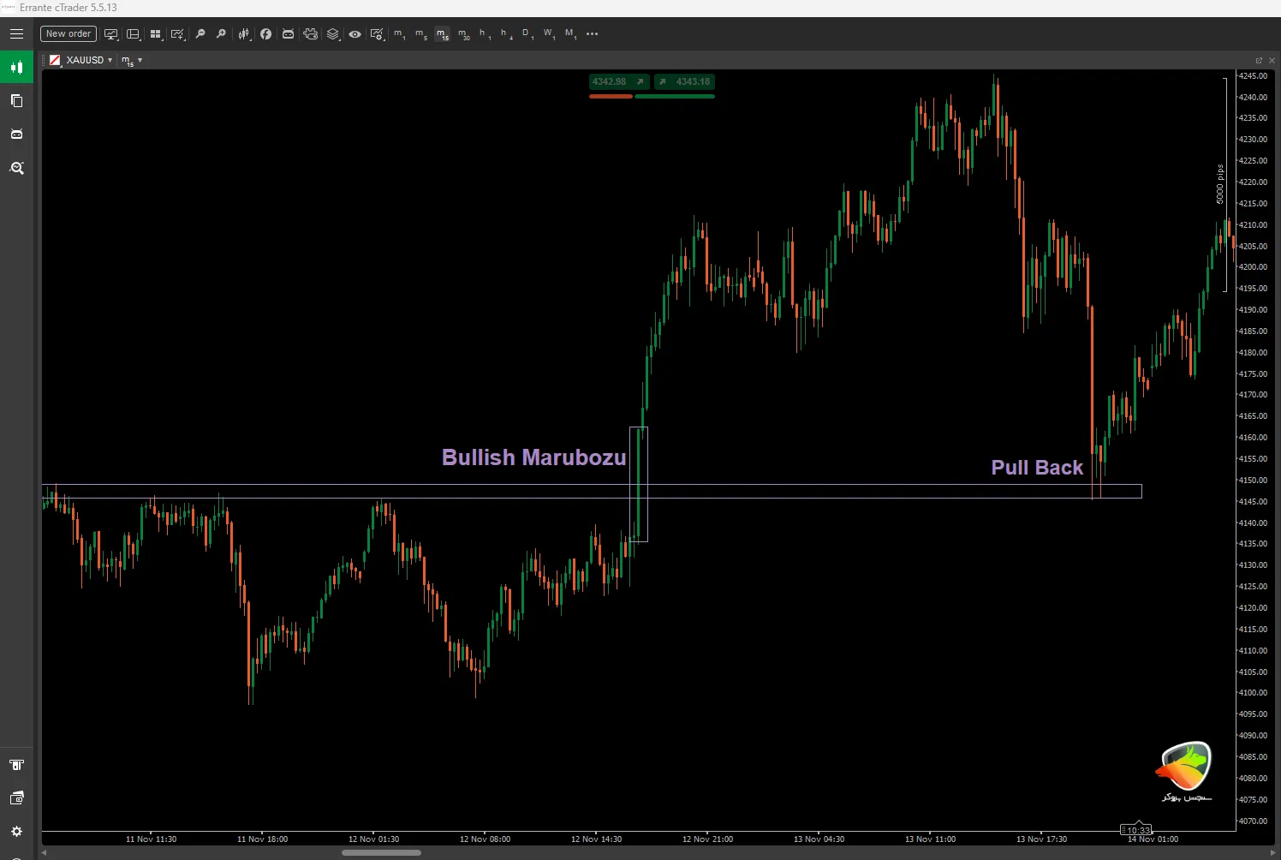Open the candlestick chart type selector
The image size is (1281, 860).
[244, 34]
